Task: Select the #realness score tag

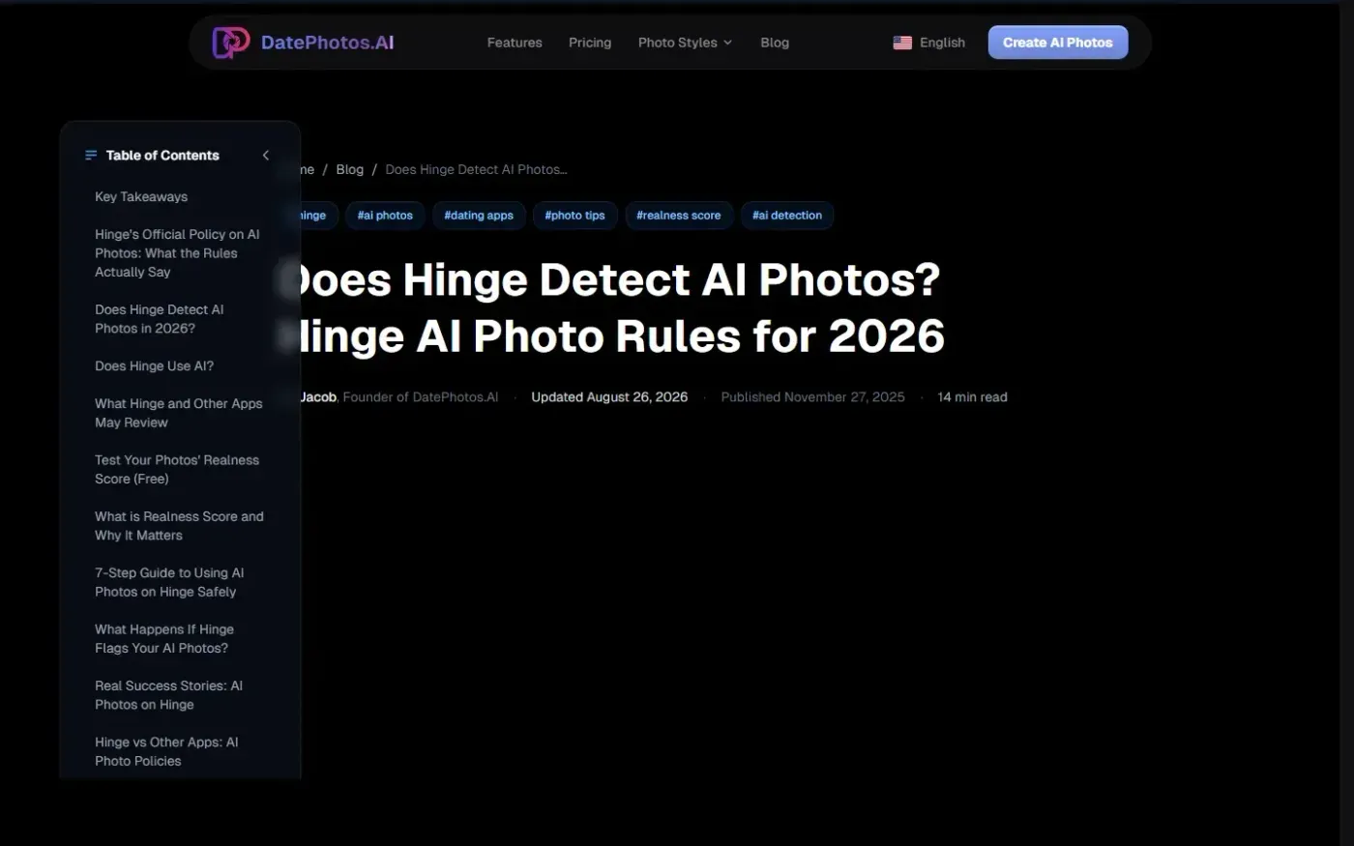Action: point(679,216)
